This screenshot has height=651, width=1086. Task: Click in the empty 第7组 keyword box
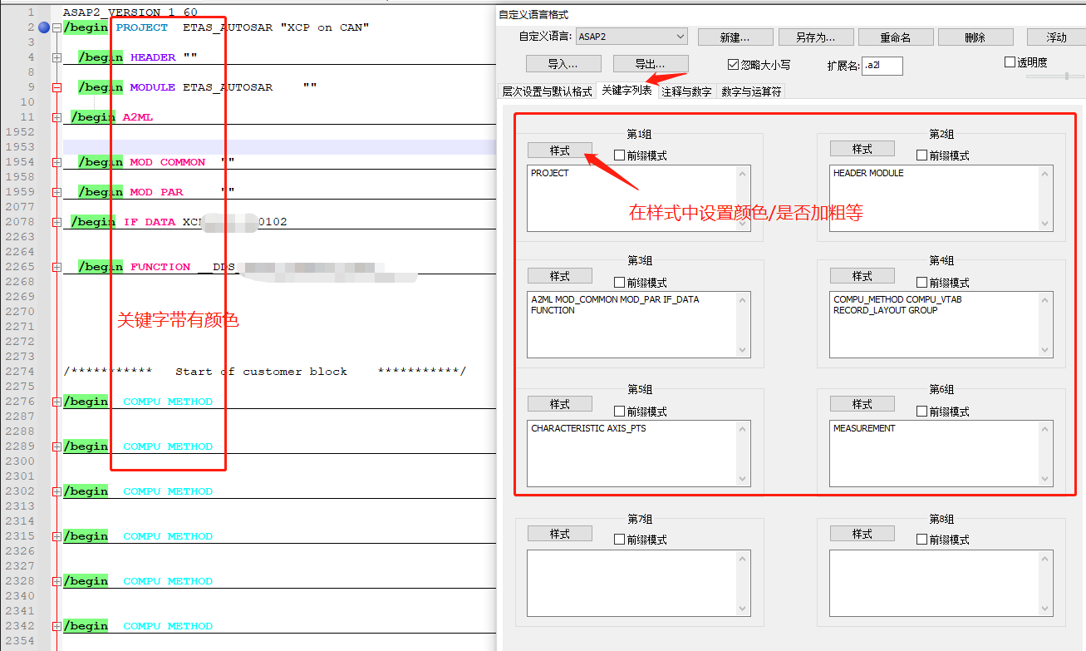click(639, 584)
